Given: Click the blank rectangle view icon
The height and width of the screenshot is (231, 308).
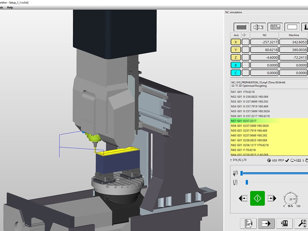Looking at the screenshot, I should point(292,27).
